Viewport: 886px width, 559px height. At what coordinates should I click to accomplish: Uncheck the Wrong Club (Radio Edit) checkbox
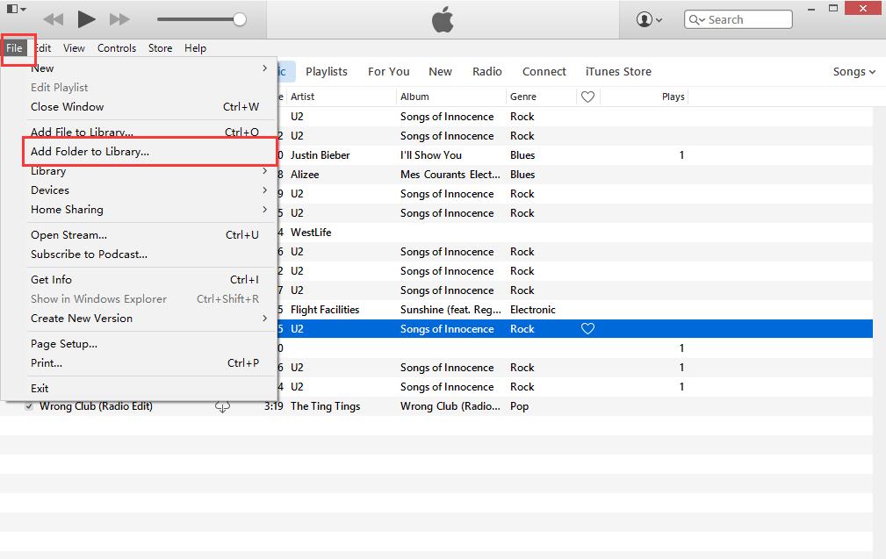click(29, 406)
